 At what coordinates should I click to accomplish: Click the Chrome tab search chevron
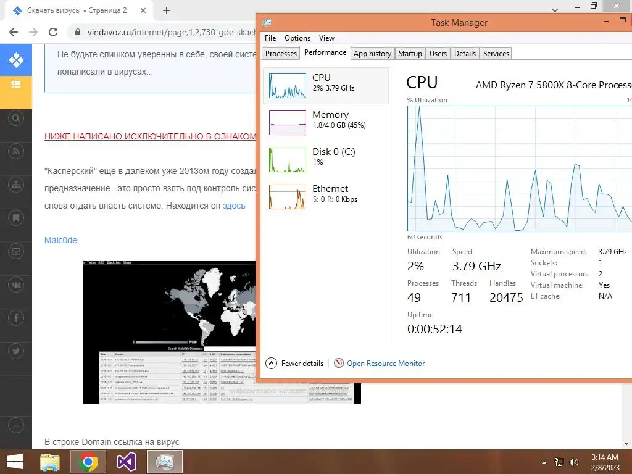[x=555, y=10]
